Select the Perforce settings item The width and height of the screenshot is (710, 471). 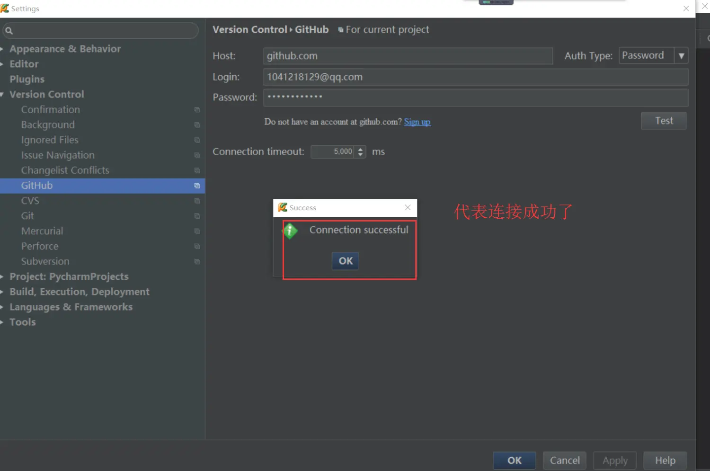click(x=40, y=246)
